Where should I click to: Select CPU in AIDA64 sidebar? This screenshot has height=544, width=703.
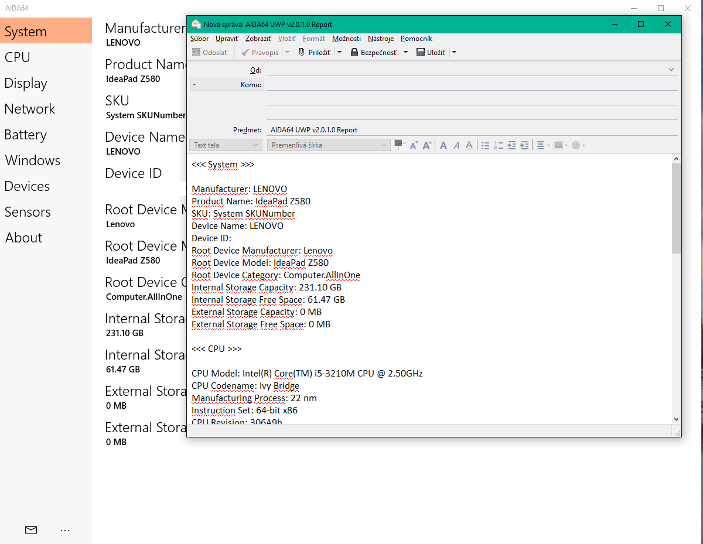pos(46,57)
